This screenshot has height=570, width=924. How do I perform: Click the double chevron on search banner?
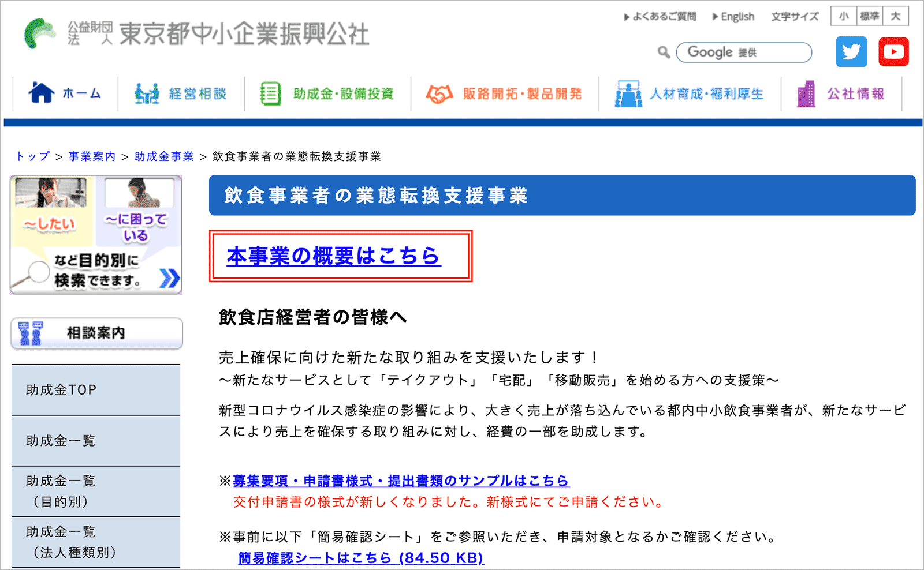(169, 278)
